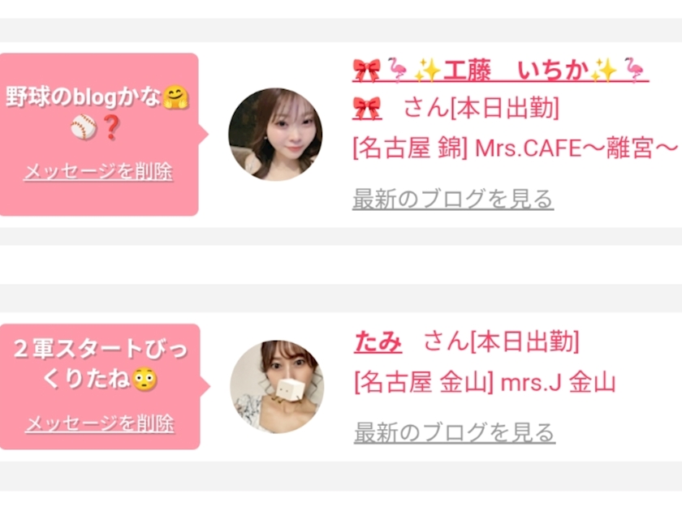This screenshot has width=682, height=511.
Task: Click 工藤 いちか circular profile photo
Action: pos(275,135)
